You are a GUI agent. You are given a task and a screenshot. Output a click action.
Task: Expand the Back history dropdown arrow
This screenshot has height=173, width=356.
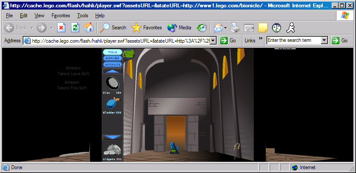32,28
